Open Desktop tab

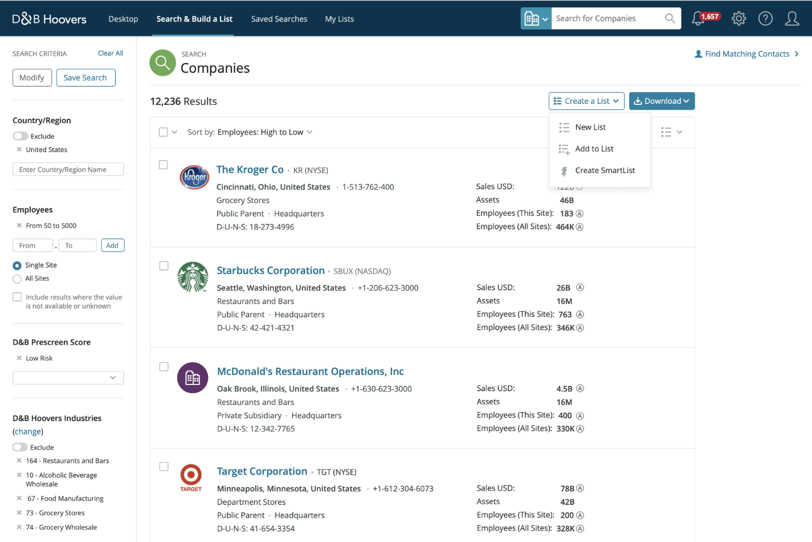tap(123, 19)
